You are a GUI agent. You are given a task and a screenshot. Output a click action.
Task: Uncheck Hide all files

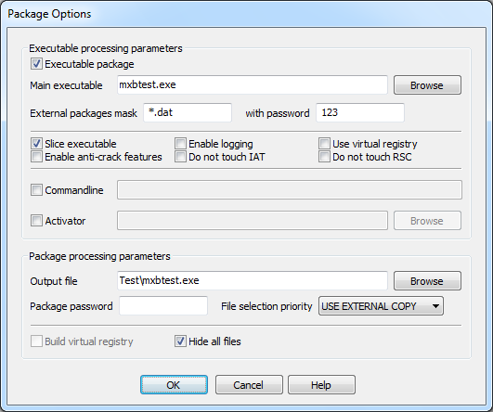click(180, 341)
